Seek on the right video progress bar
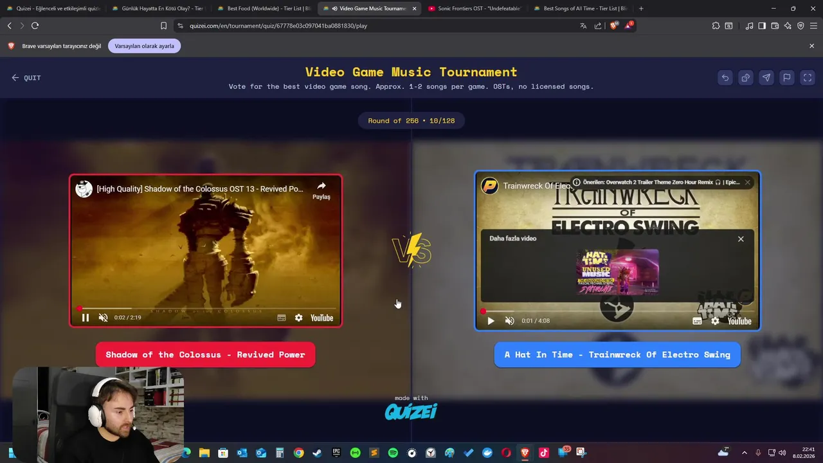 pyautogui.click(x=617, y=312)
